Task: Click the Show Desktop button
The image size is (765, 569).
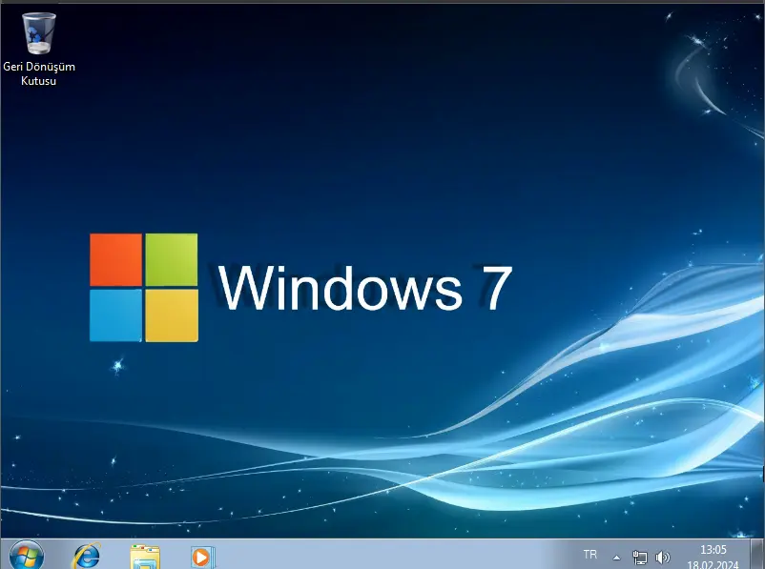Action: point(757,554)
